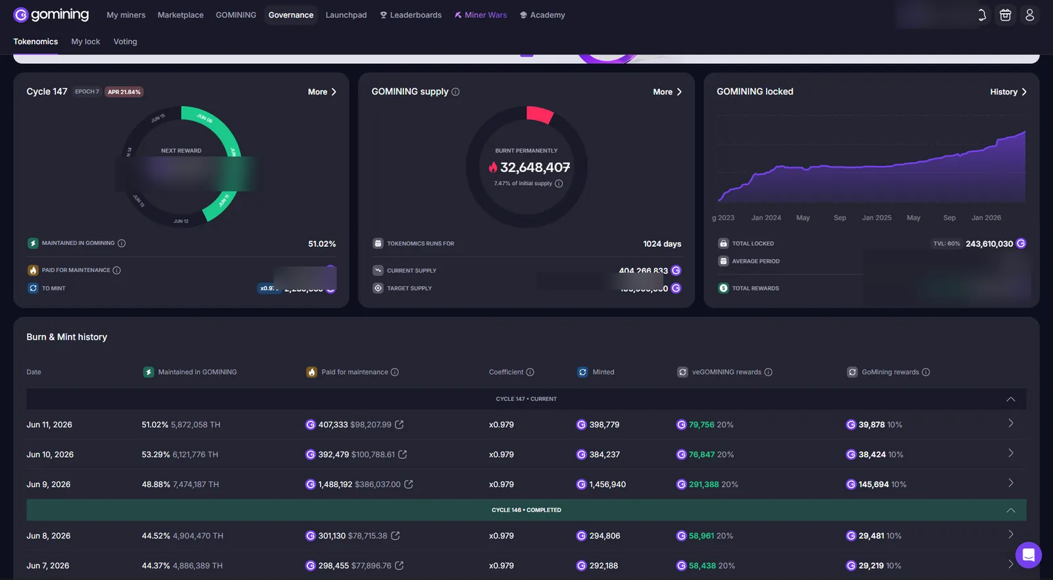Click the Date column header
The width and height of the screenshot is (1053, 580).
[34, 372]
